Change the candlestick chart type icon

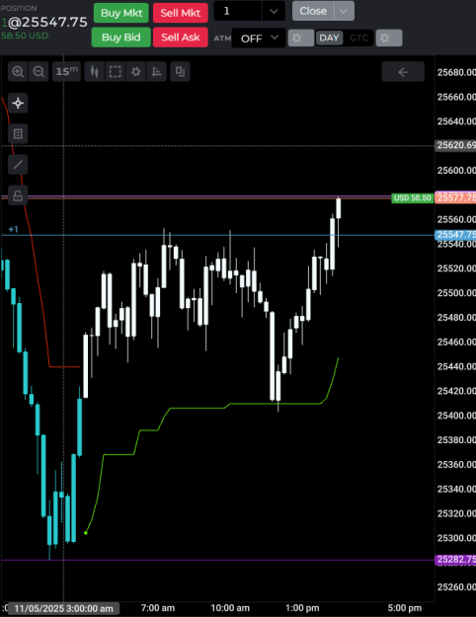click(x=94, y=72)
